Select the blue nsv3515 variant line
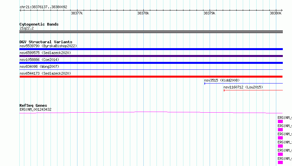The image size is (292, 166). tap(243, 83)
